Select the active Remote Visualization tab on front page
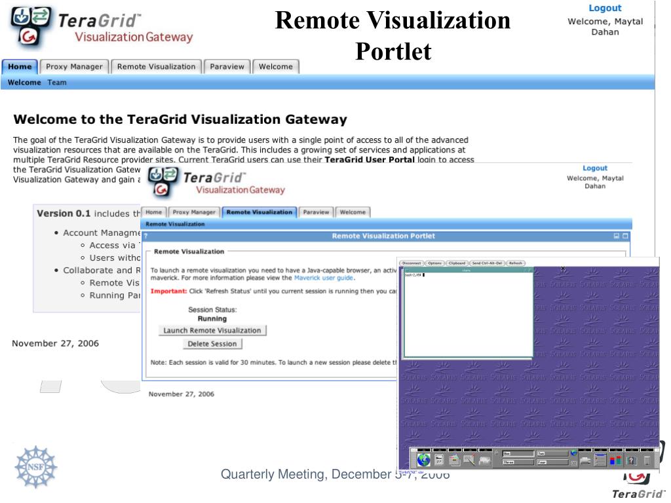This screenshot has width=671, height=503. tap(259, 212)
